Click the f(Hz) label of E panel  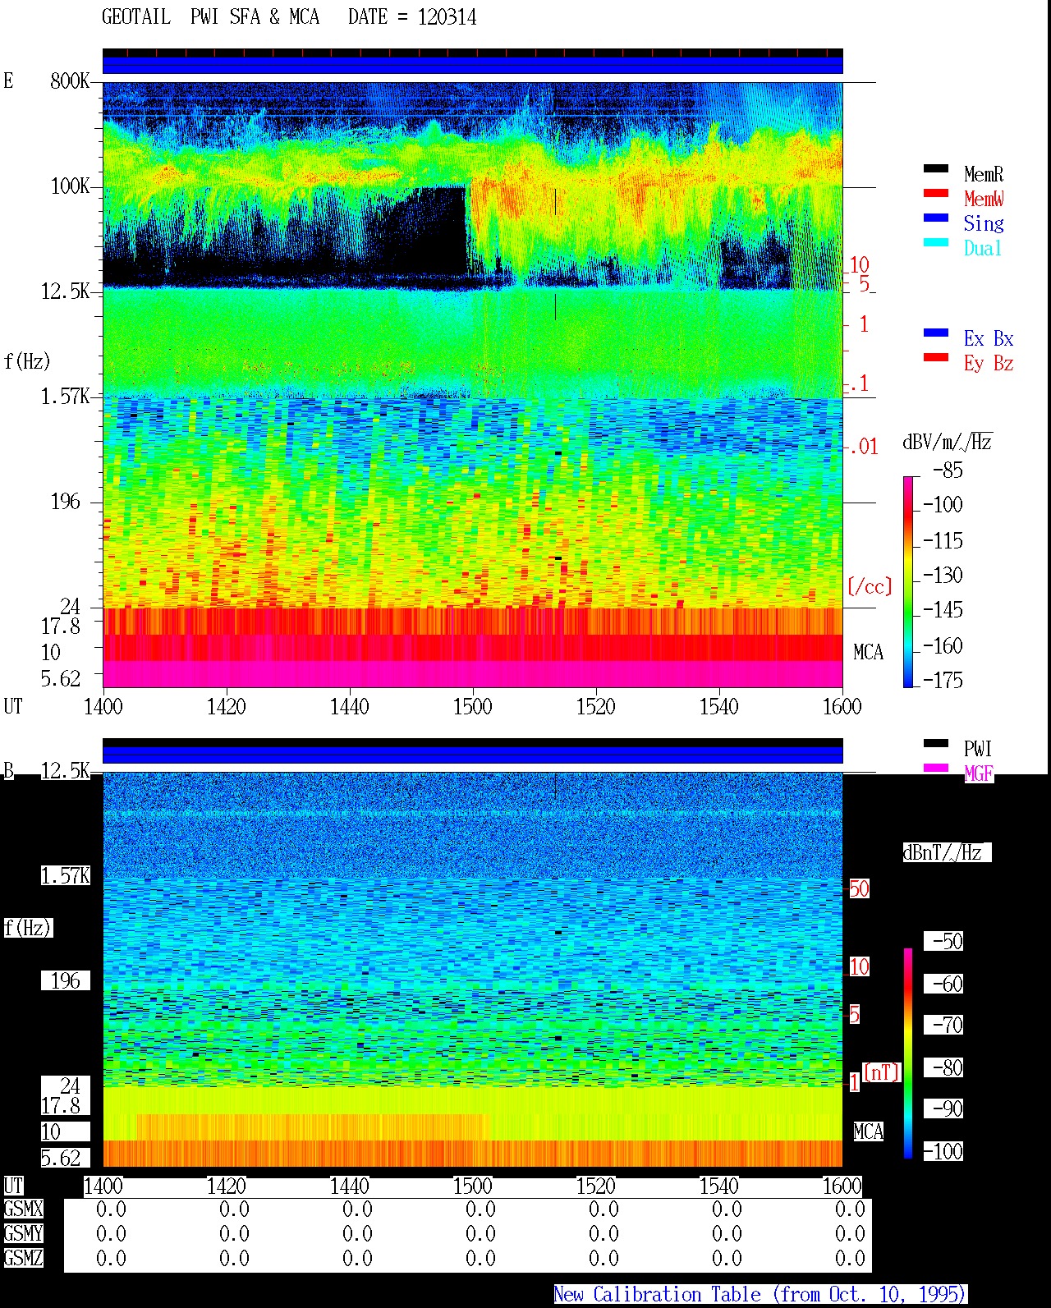coord(27,361)
